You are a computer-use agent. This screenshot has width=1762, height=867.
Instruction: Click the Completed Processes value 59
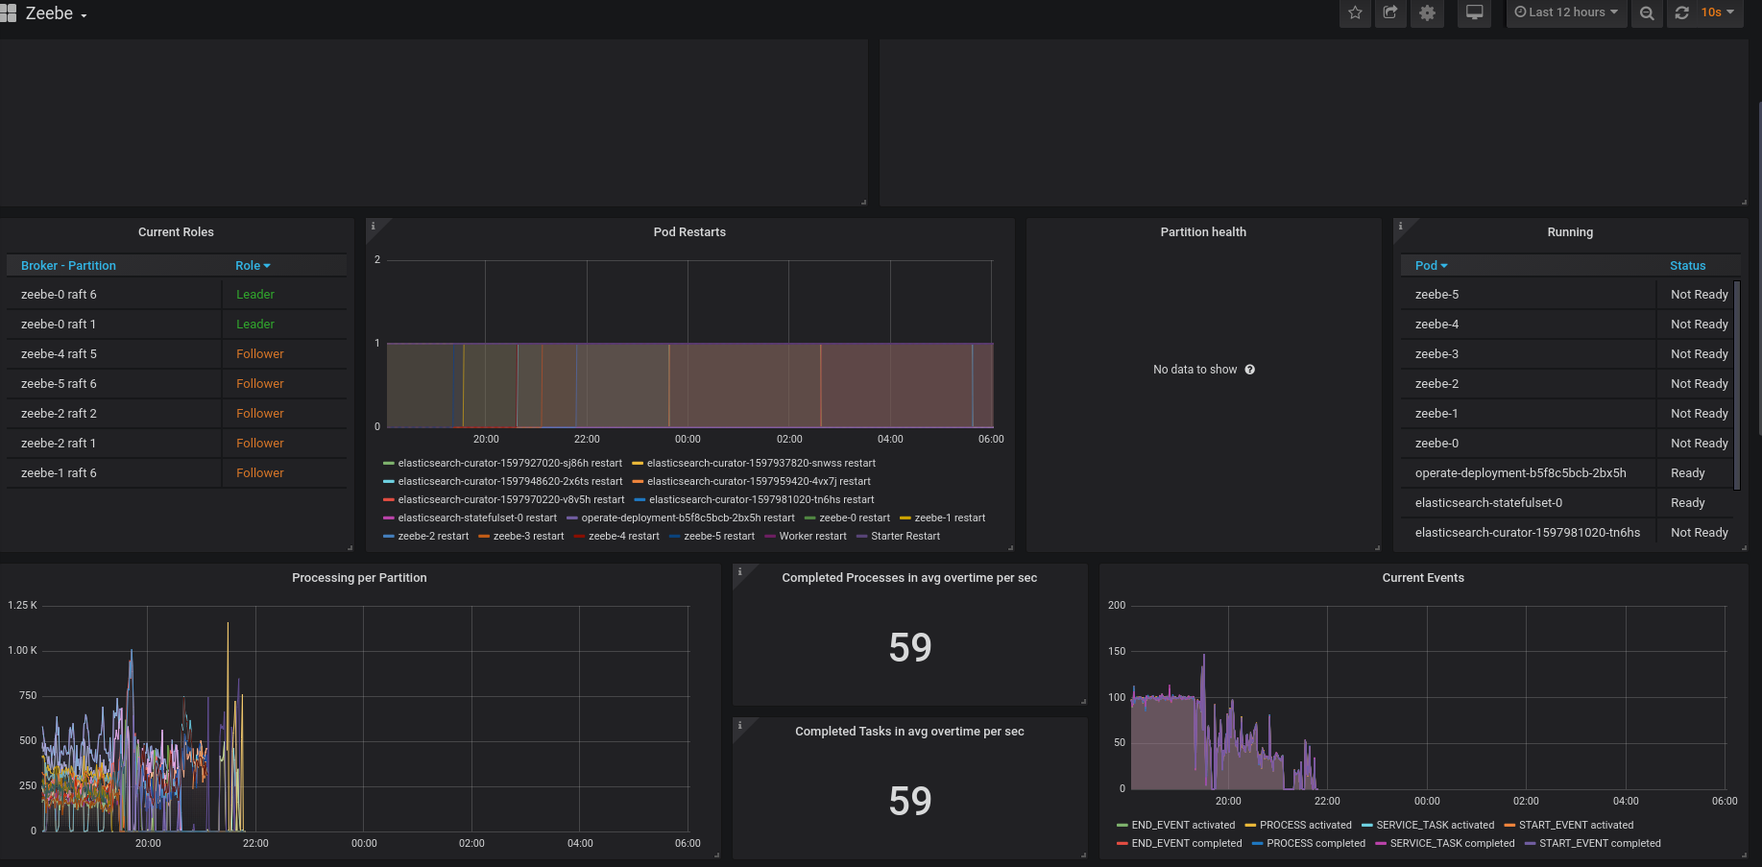[909, 647]
